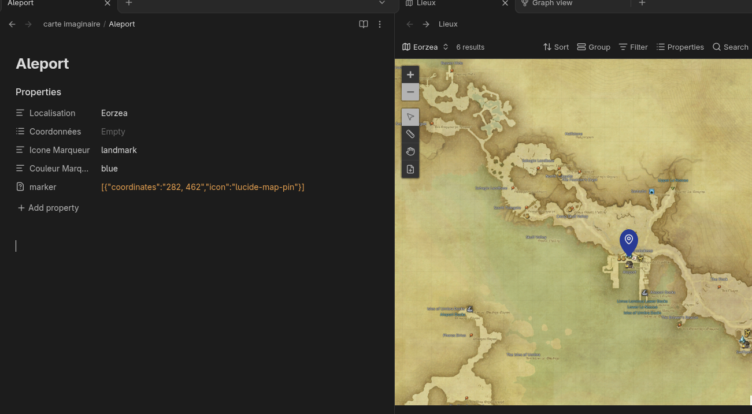Click the large blue map pin marker
752x414 pixels.
pyautogui.click(x=629, y=242)
